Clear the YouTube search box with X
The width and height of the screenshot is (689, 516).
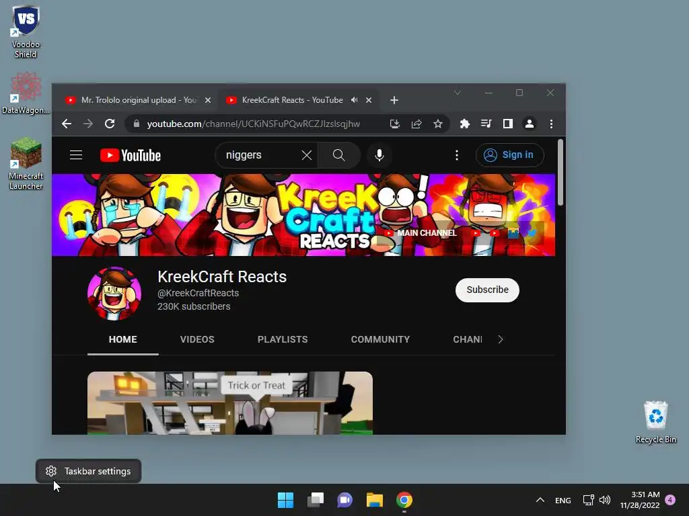(307, 155)
